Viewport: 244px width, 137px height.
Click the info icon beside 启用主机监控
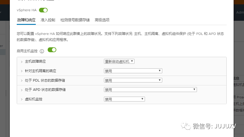[x=42, y=51]
